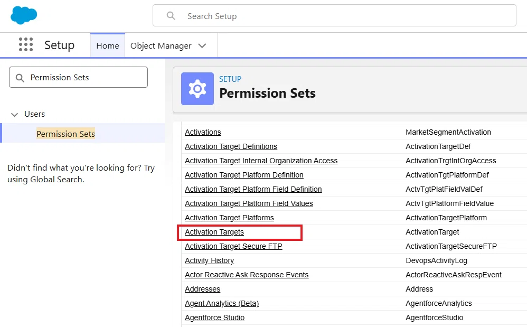Switch to the Home tab

coord(108,46)
